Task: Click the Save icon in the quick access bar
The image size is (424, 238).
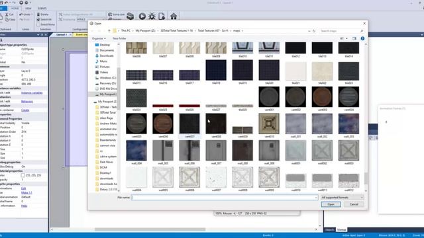Action: tap(1, 3)
